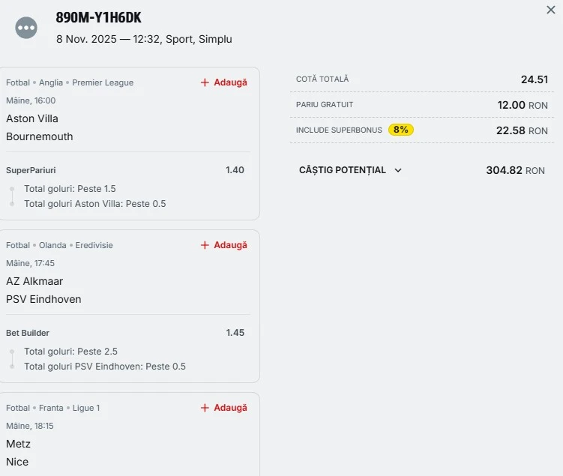Screen dimensions: 563x476
Task: Click the plus icon beside Premier League
Action: tap(205, 82)
